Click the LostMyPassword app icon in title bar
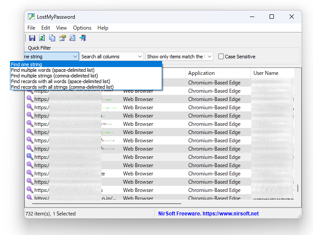This screenshot has height=235, width=313. click(x=31, y=17)
